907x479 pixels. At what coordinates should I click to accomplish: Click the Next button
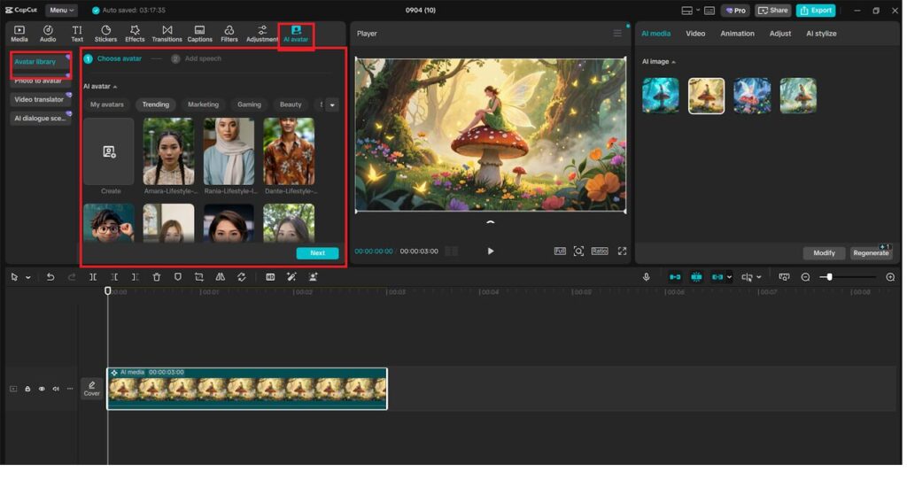317,253
